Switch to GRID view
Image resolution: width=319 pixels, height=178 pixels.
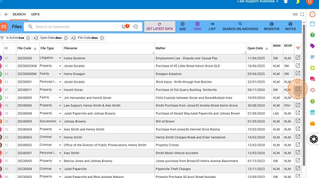tap(197, 26)
